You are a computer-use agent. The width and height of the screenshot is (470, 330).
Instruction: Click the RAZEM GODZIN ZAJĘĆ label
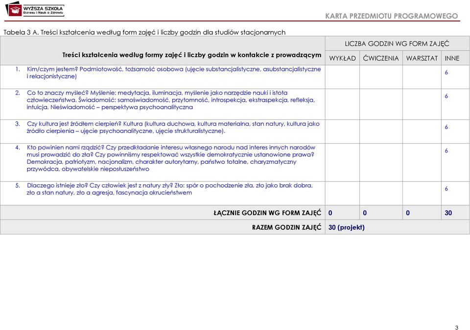click(286, 227)
